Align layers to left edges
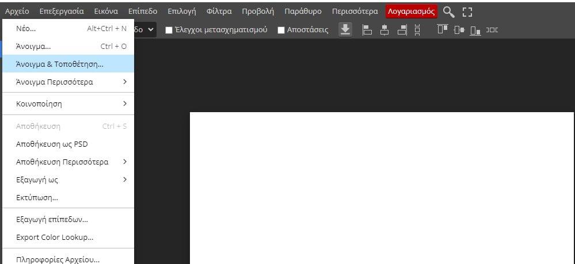Screen dimensions: 575x264 367,30
